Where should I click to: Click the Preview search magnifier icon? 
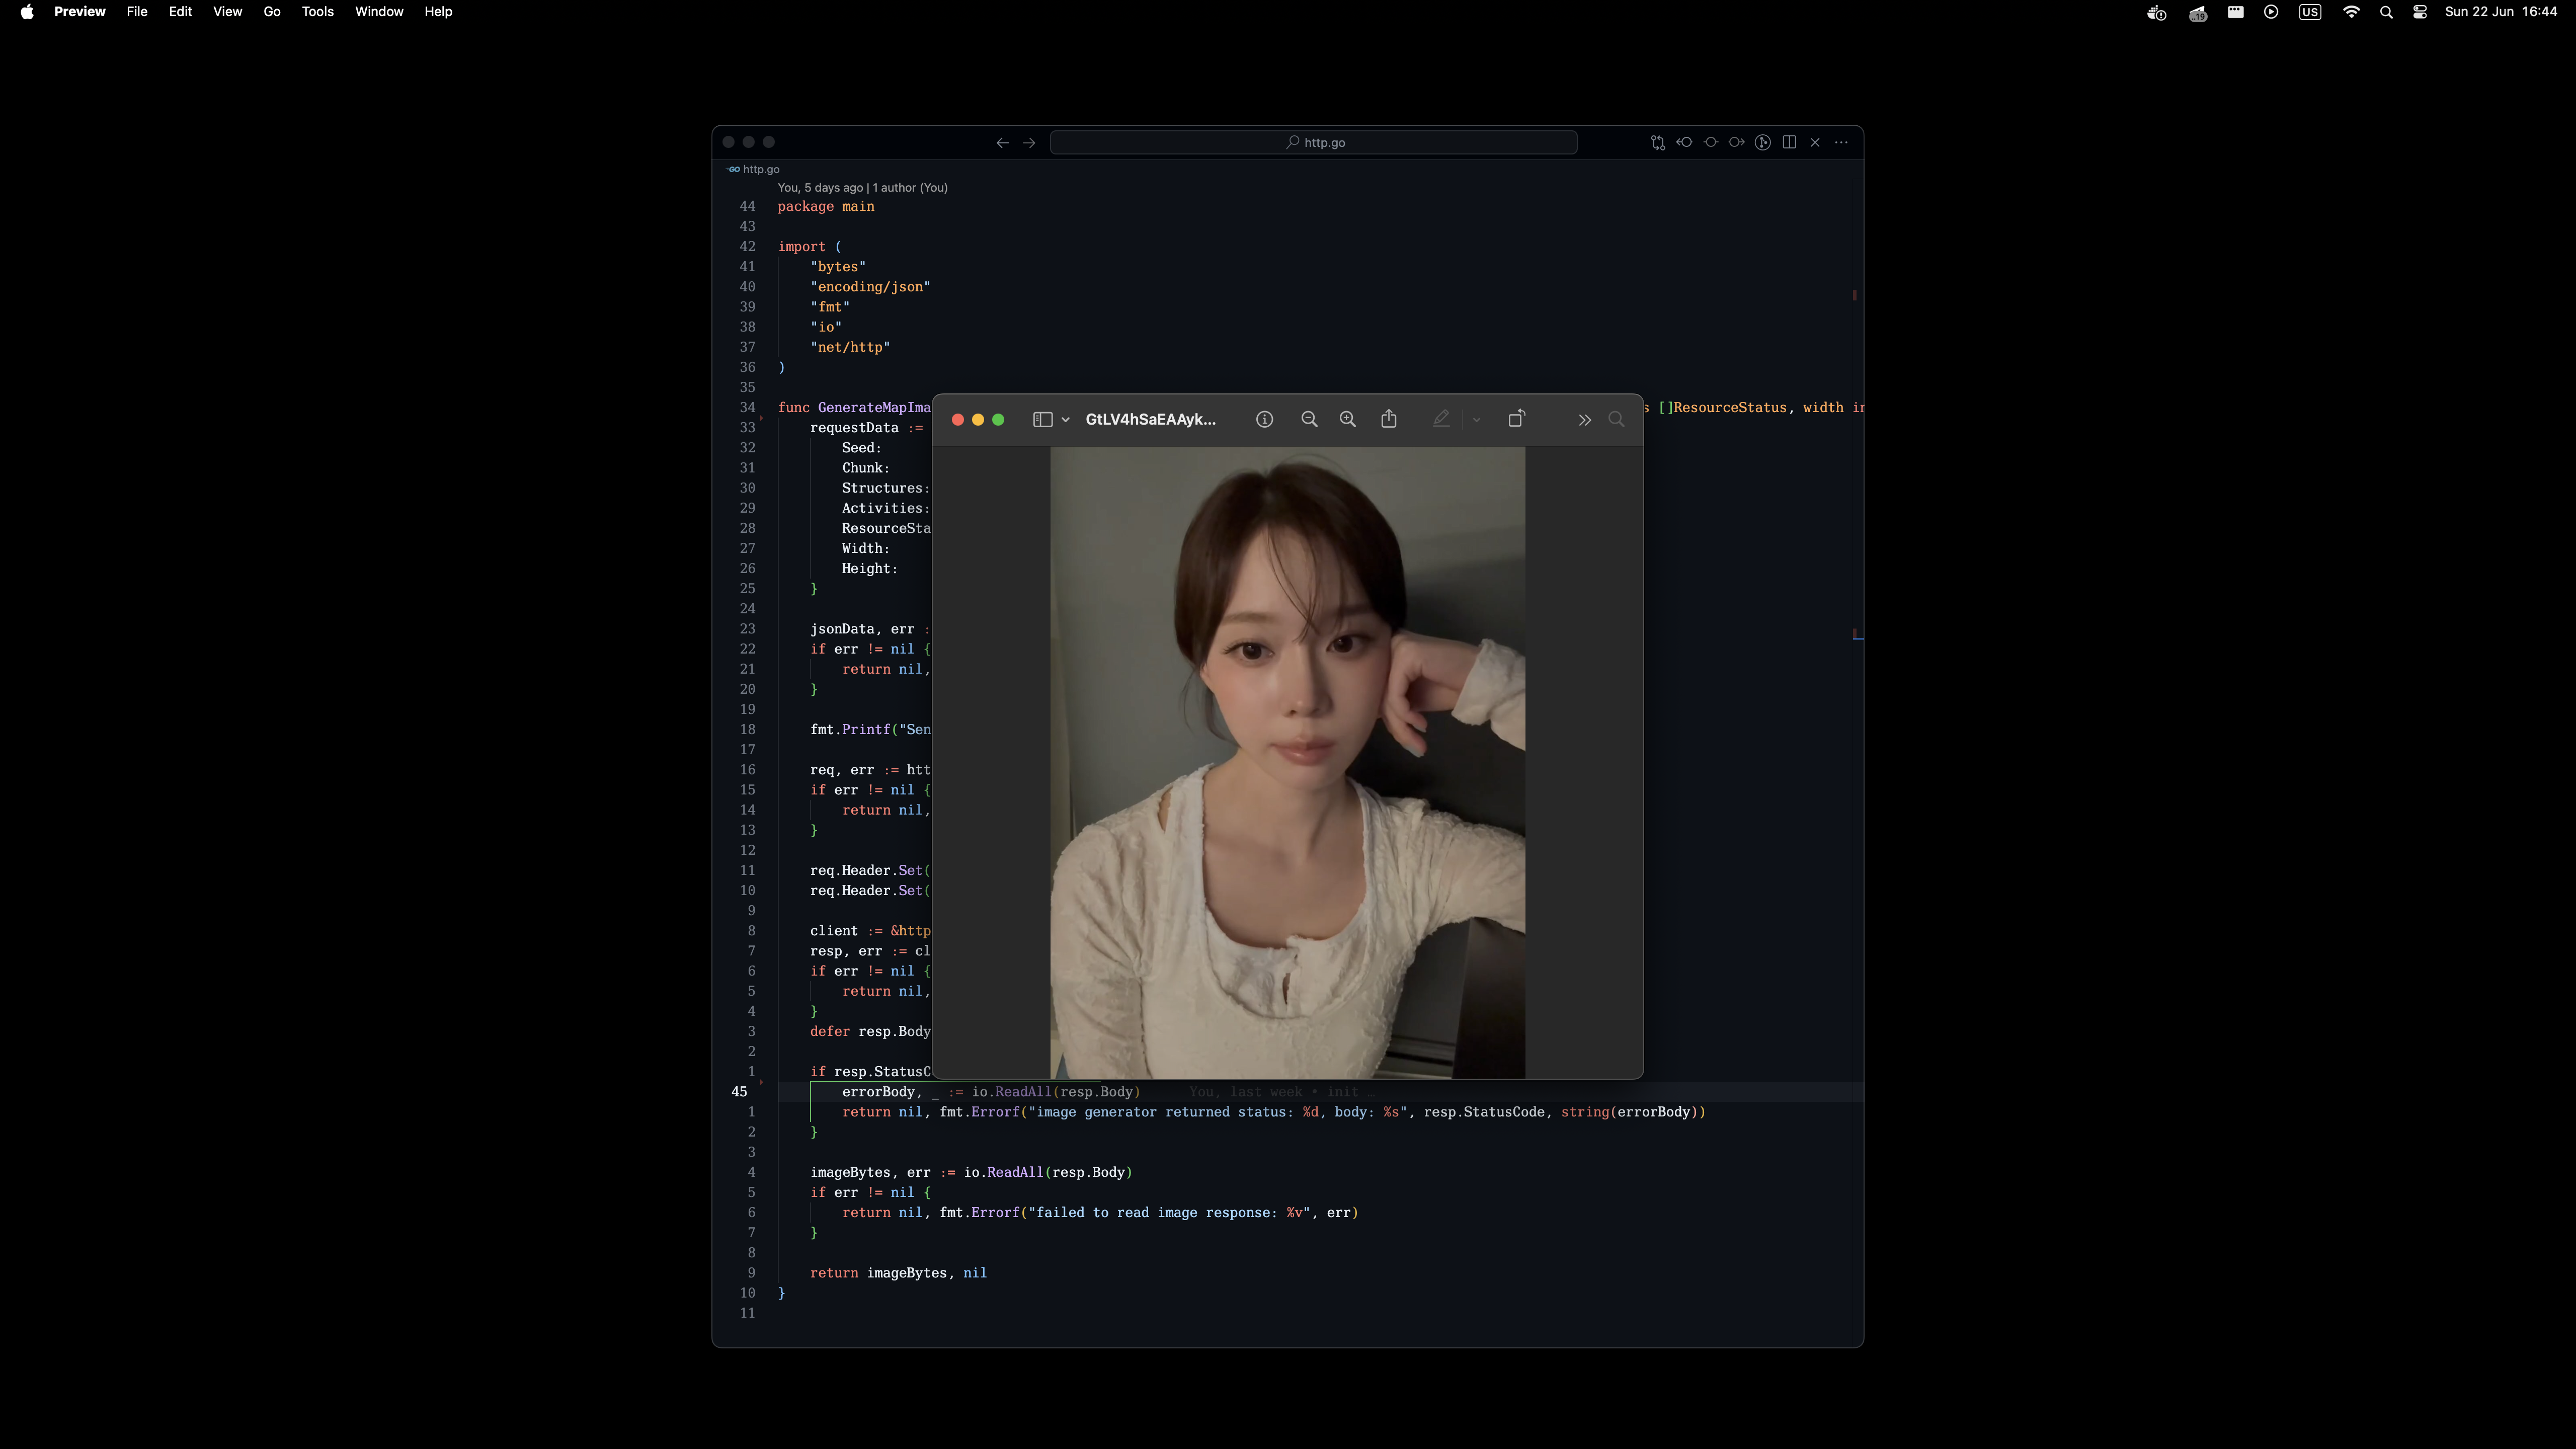point(1616,420)
